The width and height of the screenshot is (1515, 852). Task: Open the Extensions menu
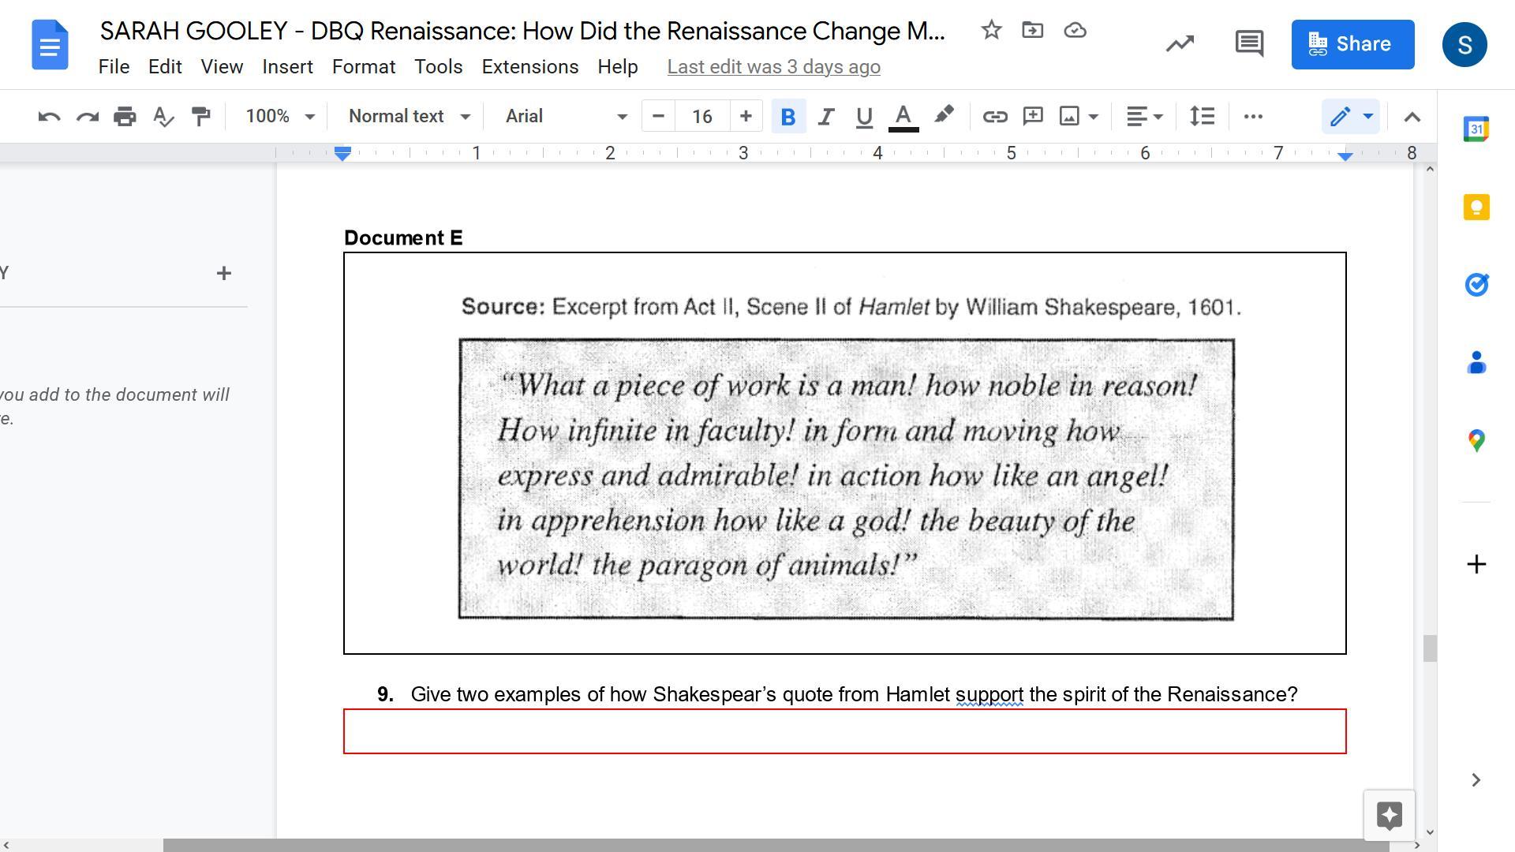click(x=529, y=67)
